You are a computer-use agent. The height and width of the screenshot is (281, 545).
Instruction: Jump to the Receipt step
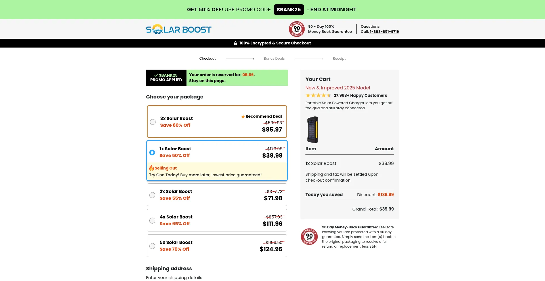339,59
